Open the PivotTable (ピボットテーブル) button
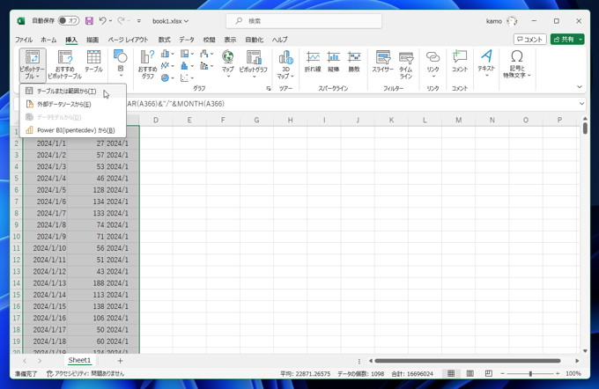Viewport: 599px width, 389px height. click(x=33, y=65)
